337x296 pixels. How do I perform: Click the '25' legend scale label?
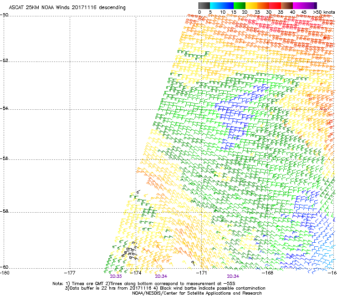(x=257, y=12)
